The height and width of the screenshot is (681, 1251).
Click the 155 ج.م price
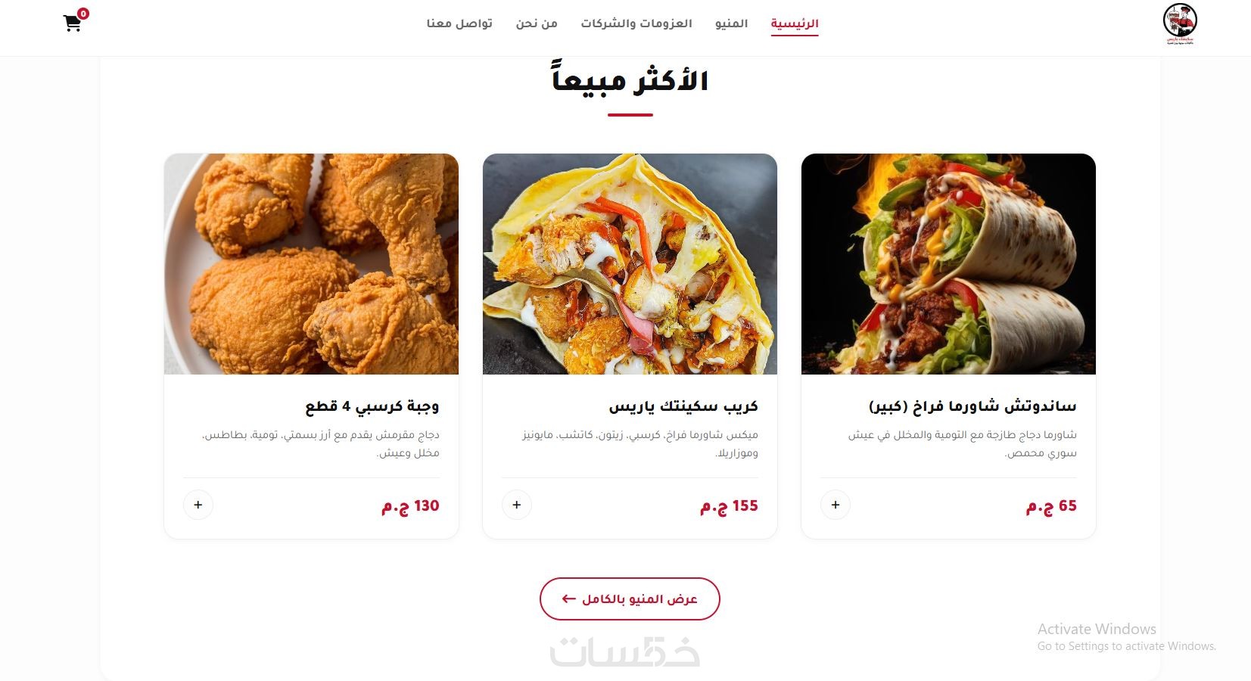(x=729, y=505)
